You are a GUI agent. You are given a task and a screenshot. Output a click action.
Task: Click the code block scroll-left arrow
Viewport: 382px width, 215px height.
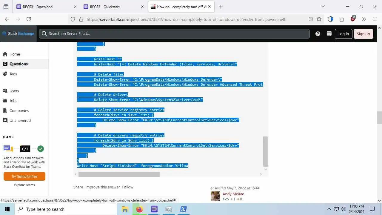point(76,174)
